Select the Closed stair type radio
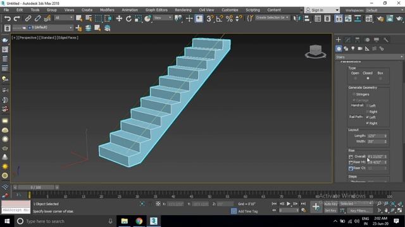The image size is (405, 227). pos(368,78)
